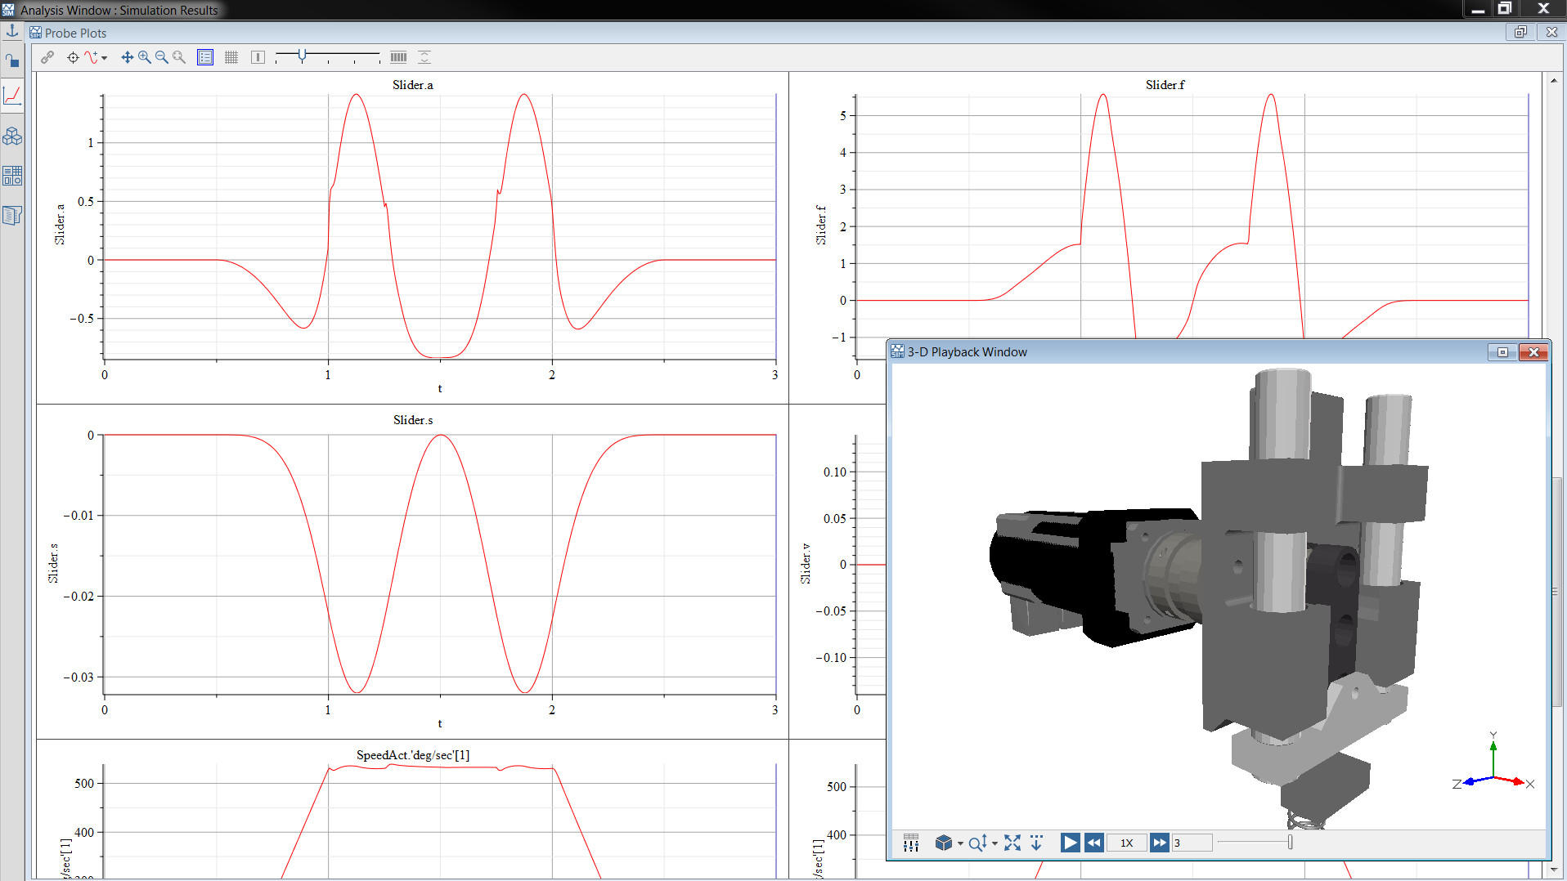Toggle grid lines on the plots
Viewport: 1567px width, 881px height.
(231, 57)
